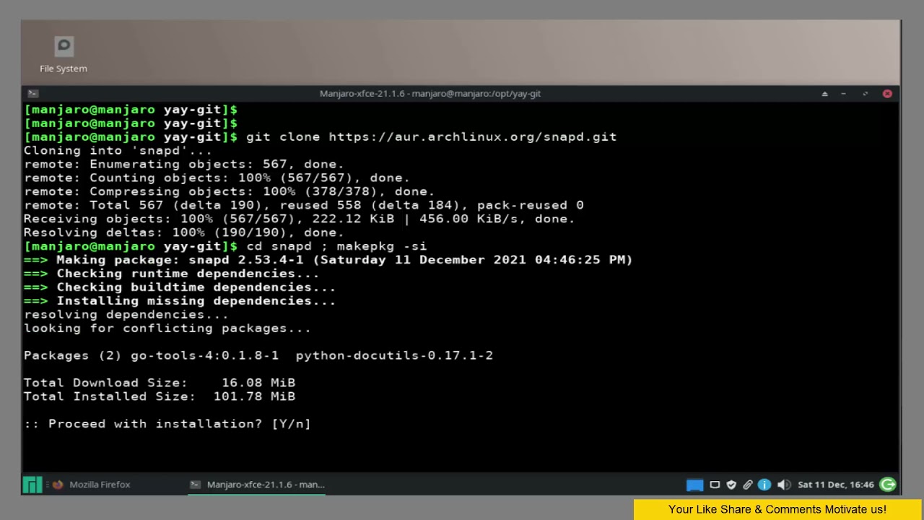This screenshot has width=924, height=520.
Task: Click 'remote: Compressing objects: 100% (378/378)' line
Action: pyautogui.click(x=230, y=191)
